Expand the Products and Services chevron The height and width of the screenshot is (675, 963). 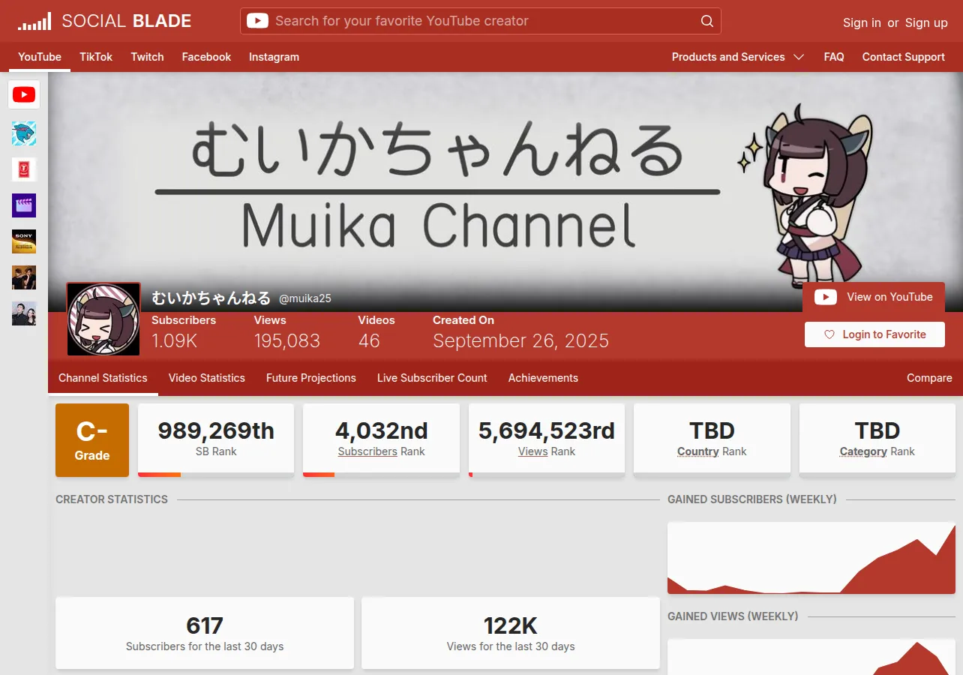[x=799, y=57]
